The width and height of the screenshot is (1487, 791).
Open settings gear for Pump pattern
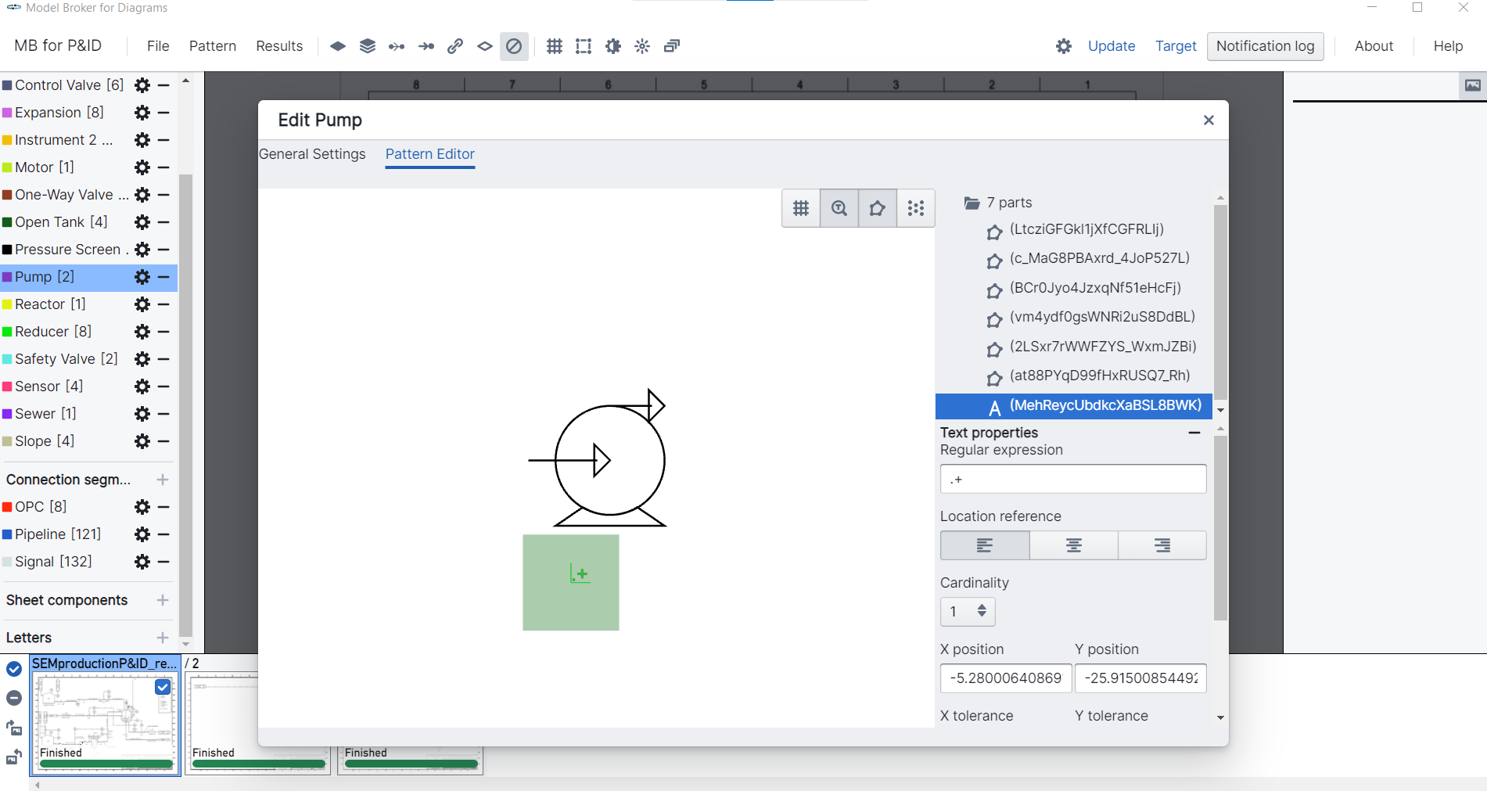[x=142, y=277]
